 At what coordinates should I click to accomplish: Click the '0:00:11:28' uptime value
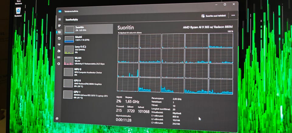123,120
